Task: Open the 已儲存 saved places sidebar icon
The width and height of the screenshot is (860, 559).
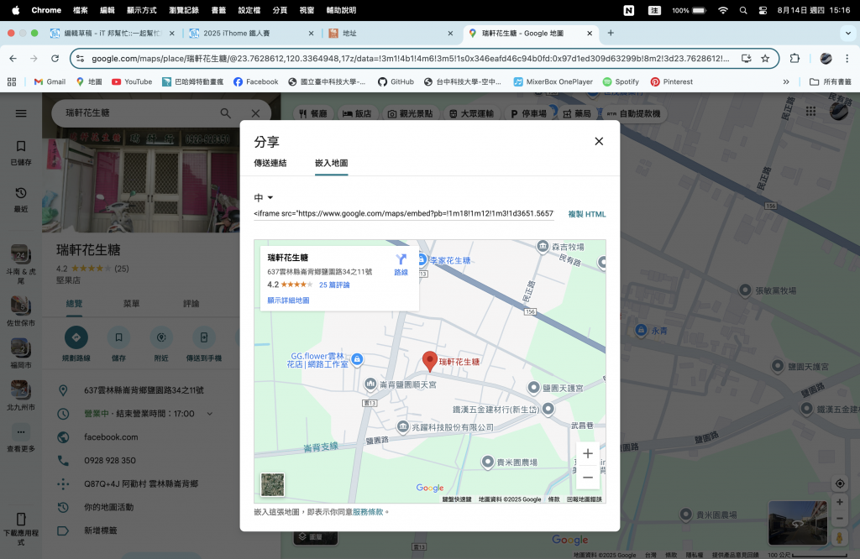Action: 21,153
